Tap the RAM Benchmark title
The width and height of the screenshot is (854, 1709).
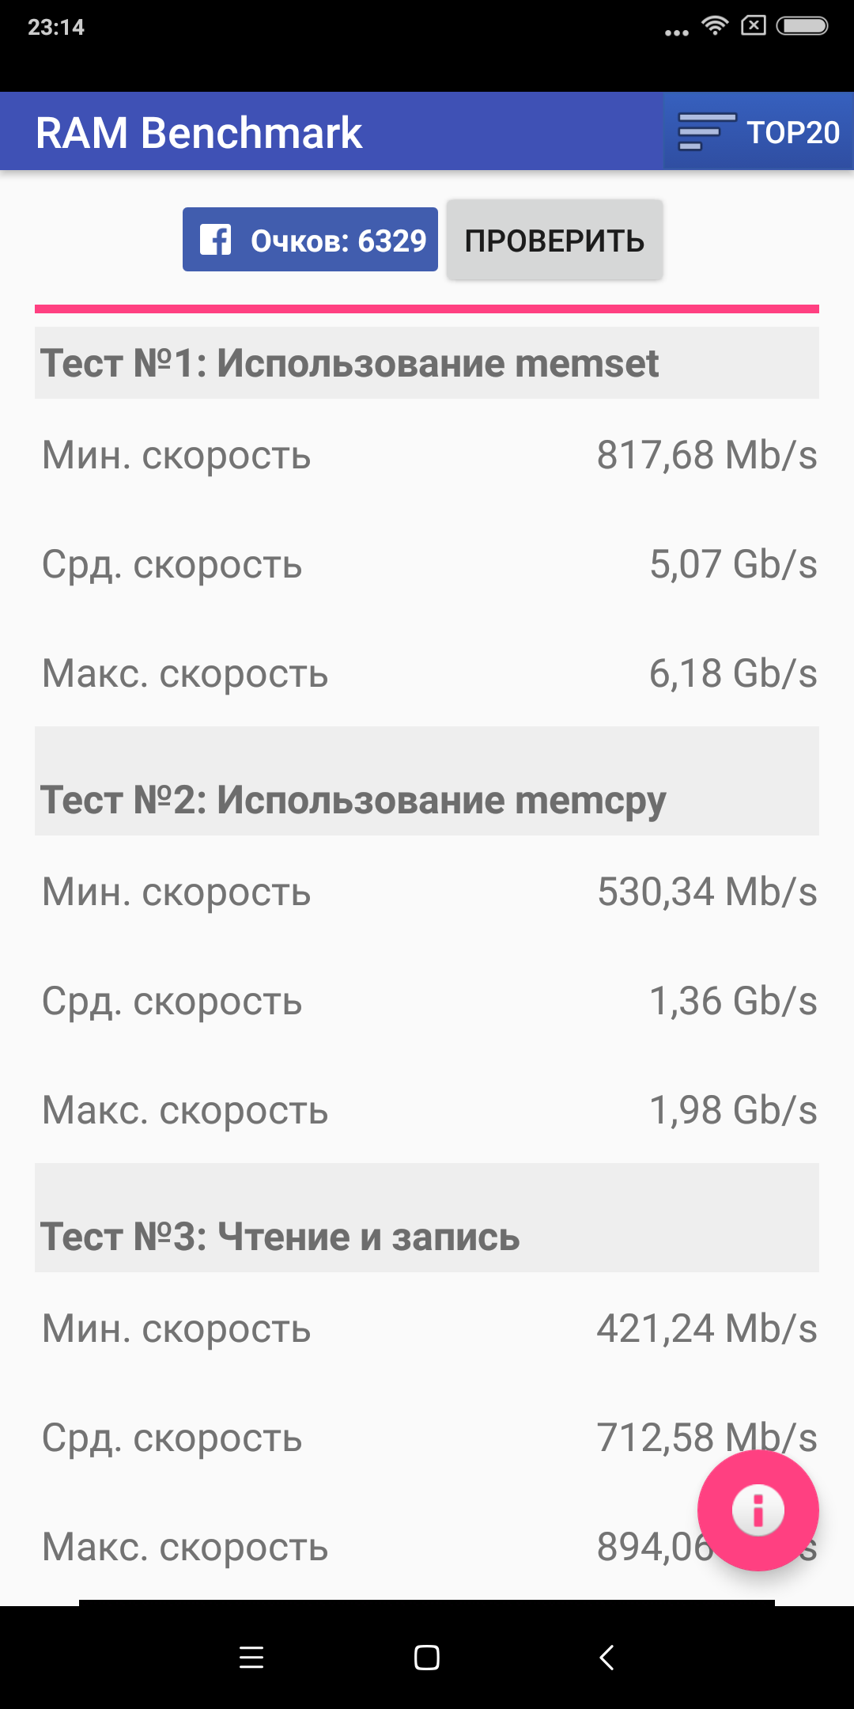(198, 132)
